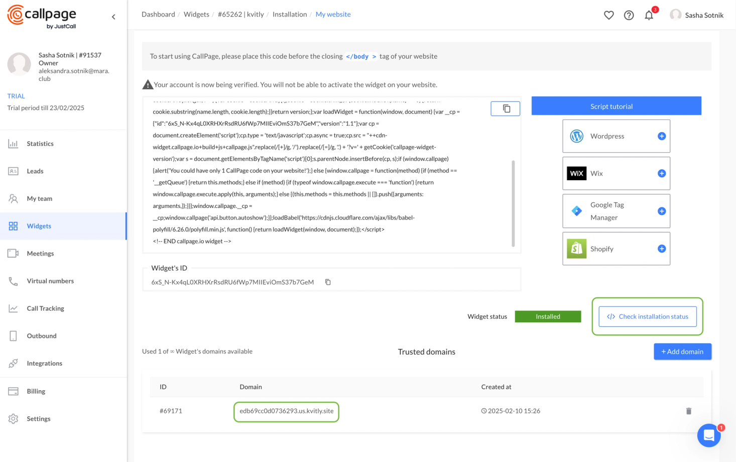Go to My team section
This screenshot has width=736, height=462.
click(x=63, y=199)
